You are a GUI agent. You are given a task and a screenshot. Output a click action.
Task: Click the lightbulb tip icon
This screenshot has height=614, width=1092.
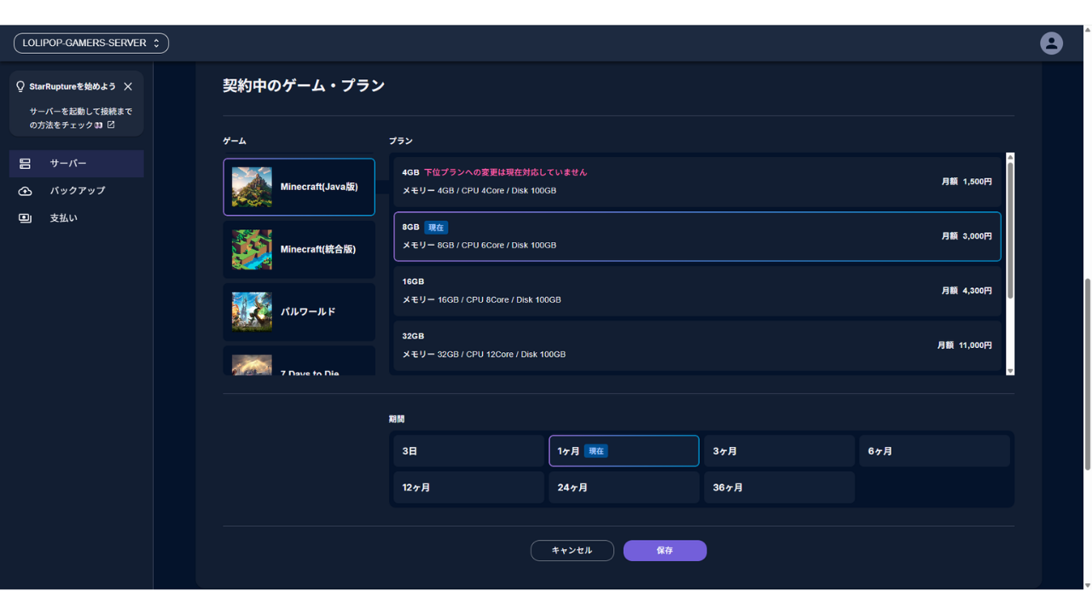pyautogui.click(x=20, y=87)
